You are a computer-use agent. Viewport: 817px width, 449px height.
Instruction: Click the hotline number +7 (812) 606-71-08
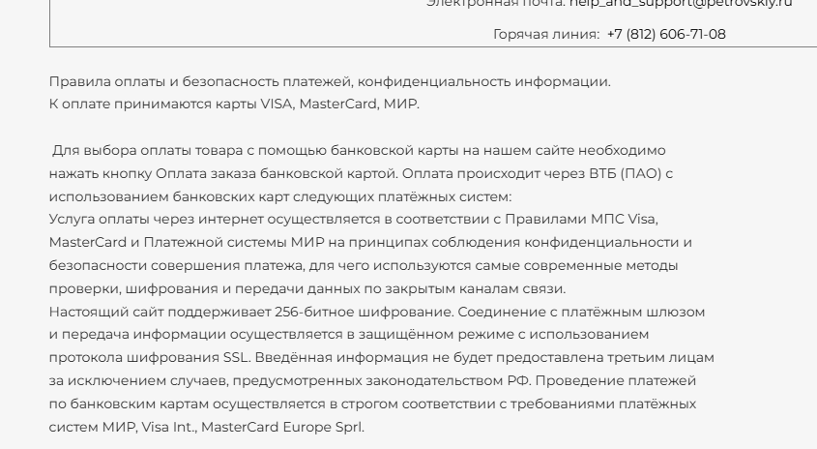tap(666, 35)
